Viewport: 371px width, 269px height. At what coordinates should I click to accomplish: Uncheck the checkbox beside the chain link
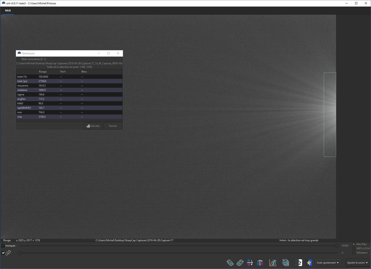(3, 253)
